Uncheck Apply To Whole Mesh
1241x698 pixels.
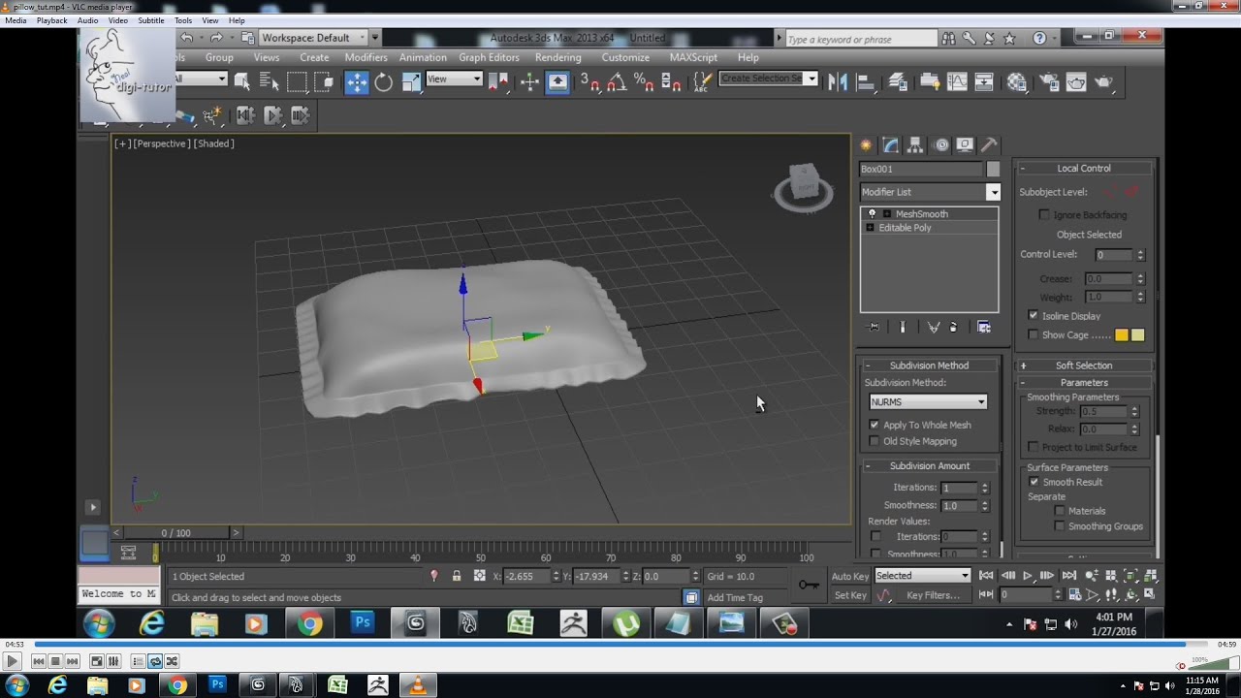[875, 425]
